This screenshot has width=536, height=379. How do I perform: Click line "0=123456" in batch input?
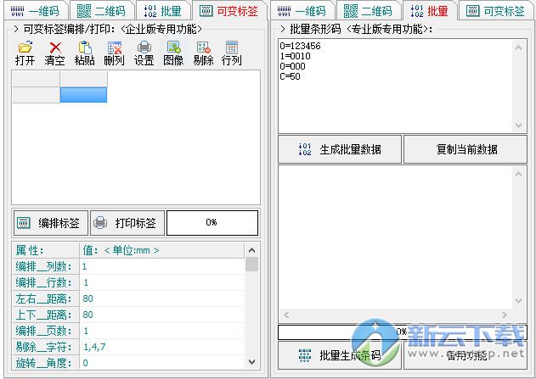point(300,46)
